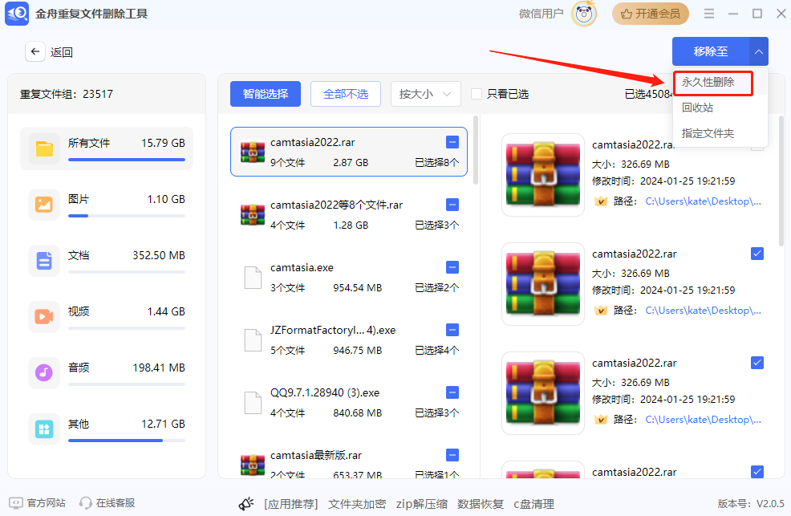The image size is (791, 516).
Task: Click the file group list scrollbar
Action: [476, 150]
